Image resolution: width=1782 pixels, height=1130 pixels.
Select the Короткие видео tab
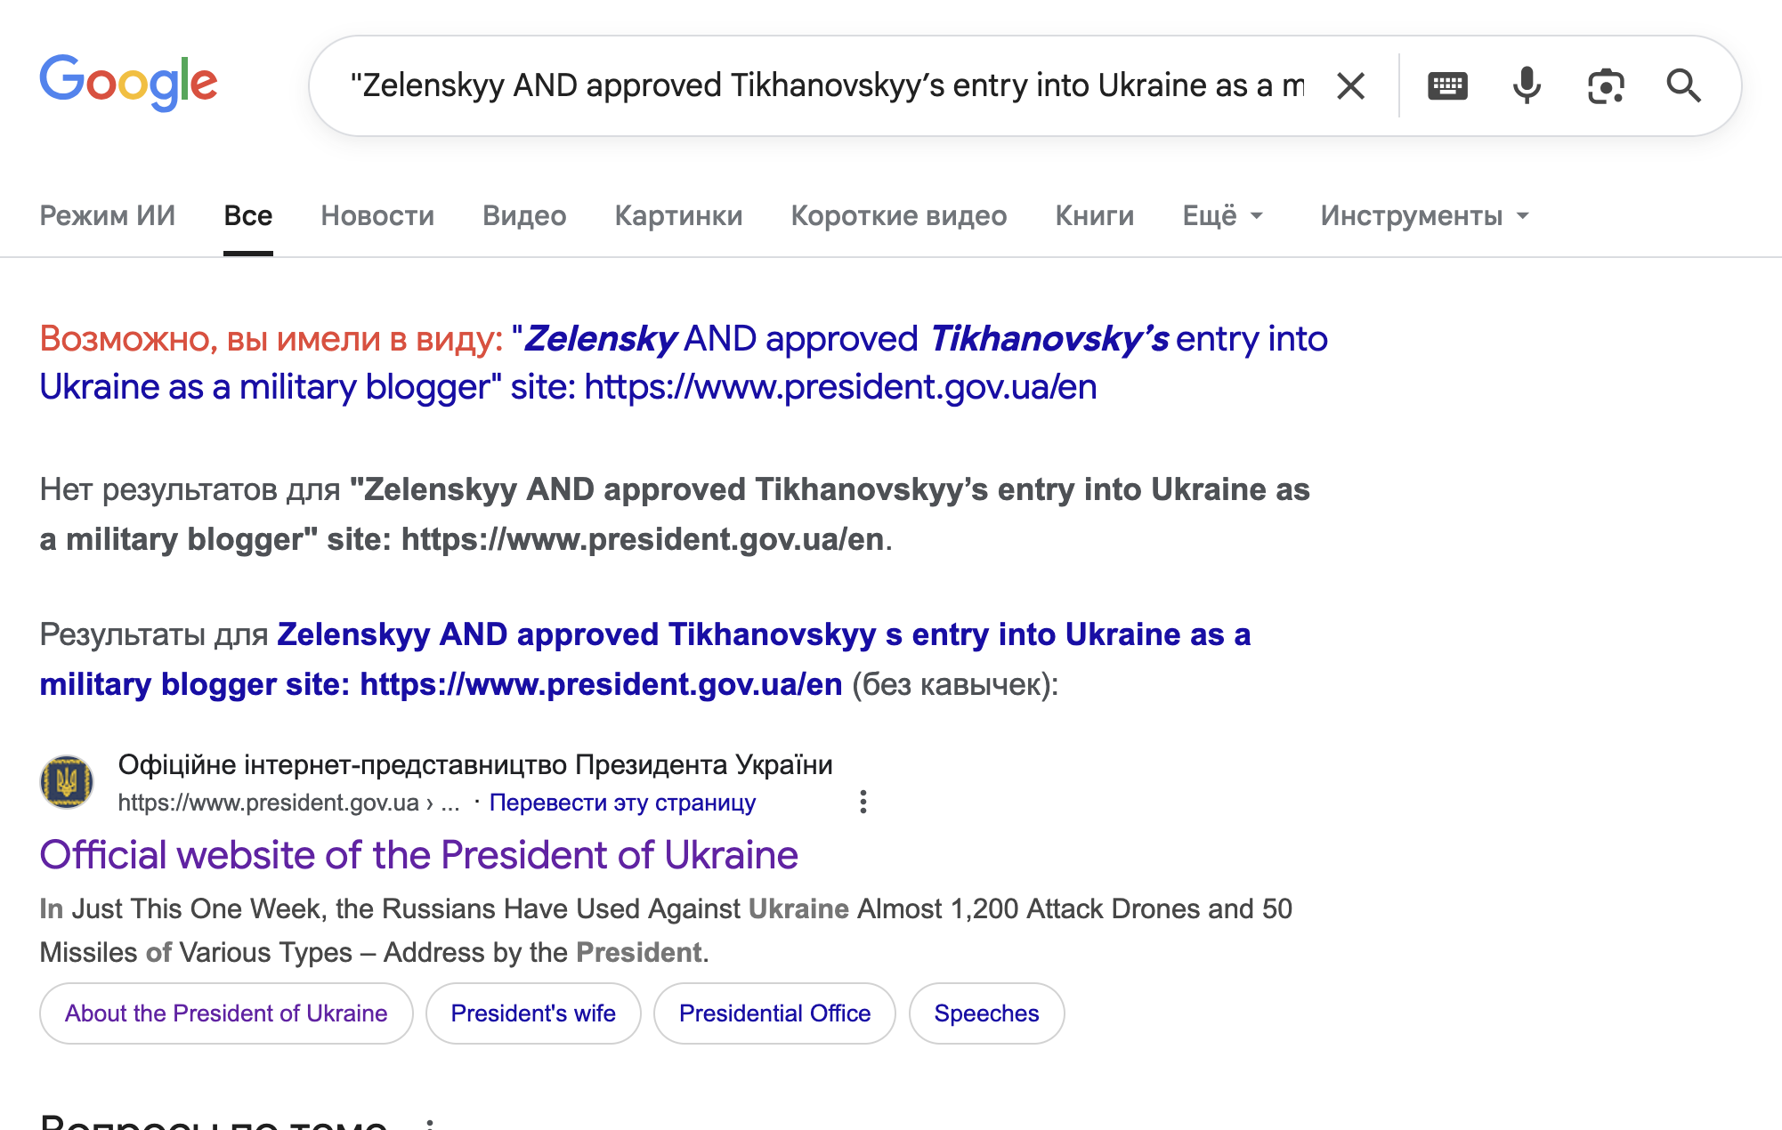click(x=898, y=215)
